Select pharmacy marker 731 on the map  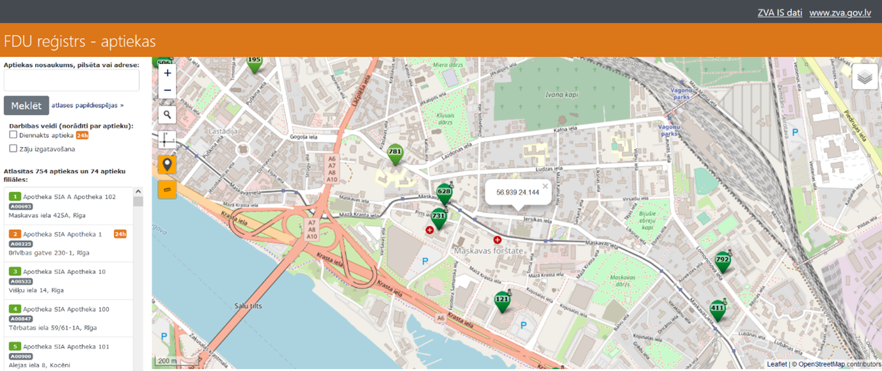pyautogui.click(x=438, y=218)
